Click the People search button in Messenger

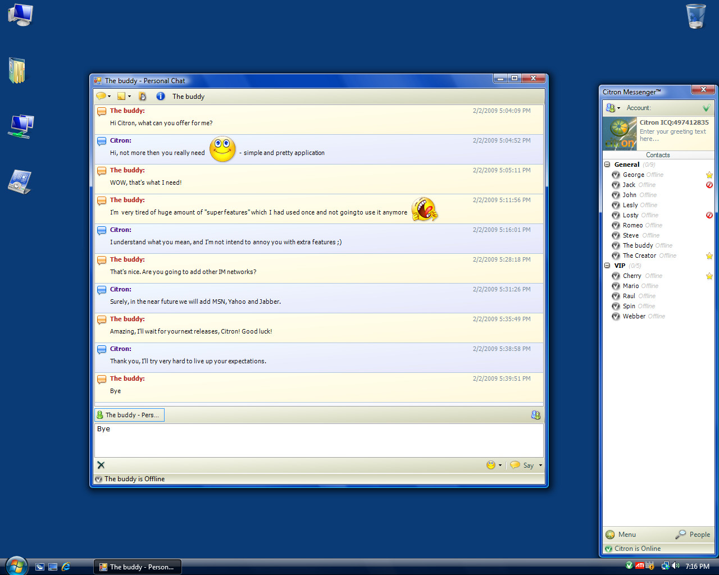click(x=693, y=535)
